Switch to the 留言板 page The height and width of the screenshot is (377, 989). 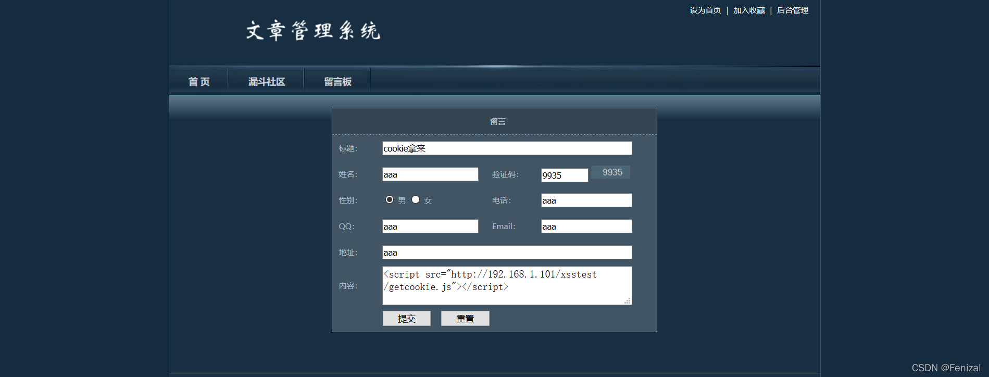click(337, 82)
